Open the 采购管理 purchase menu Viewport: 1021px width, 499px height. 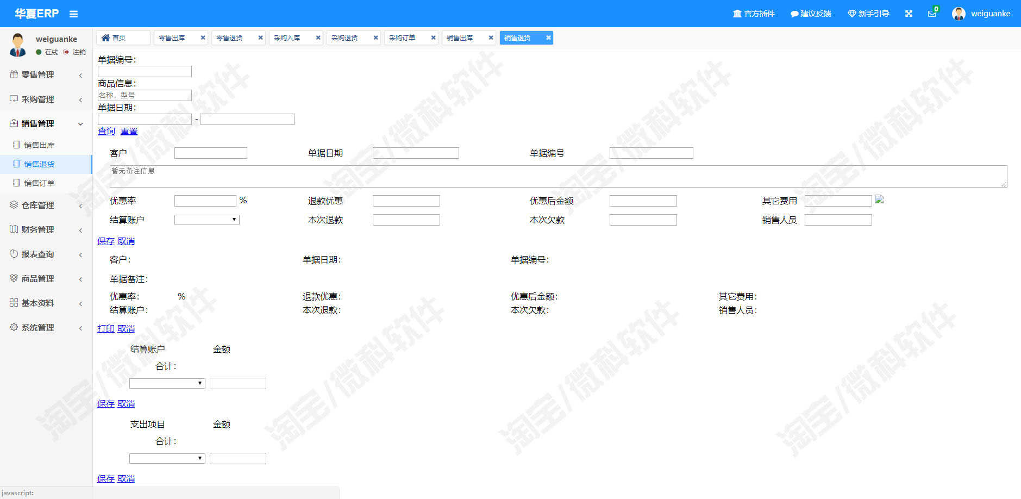point(46,99)
